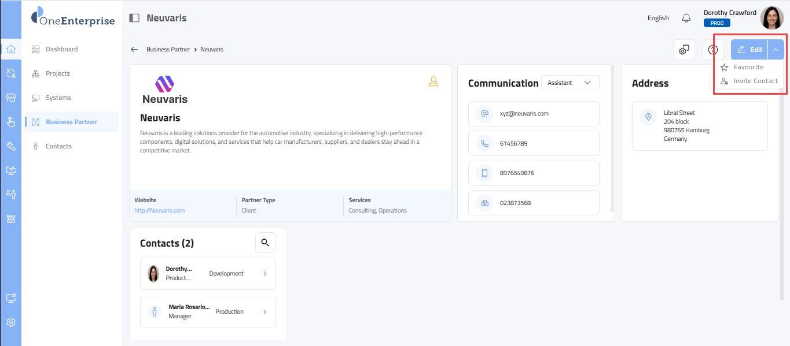Click the back arrow beside breadcrumb
Image resolution: width=790 pixels, height=346 pixels.
[134, 50]
